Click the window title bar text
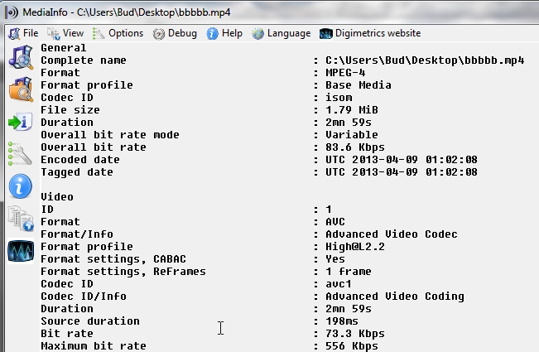 (127, 12)
